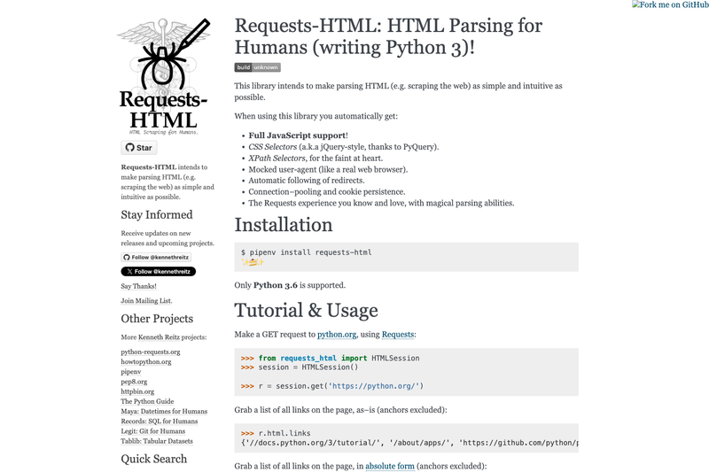709x472 pixels.
Task: Click the Requests-HTML spider logo
Action: point(164,77)
